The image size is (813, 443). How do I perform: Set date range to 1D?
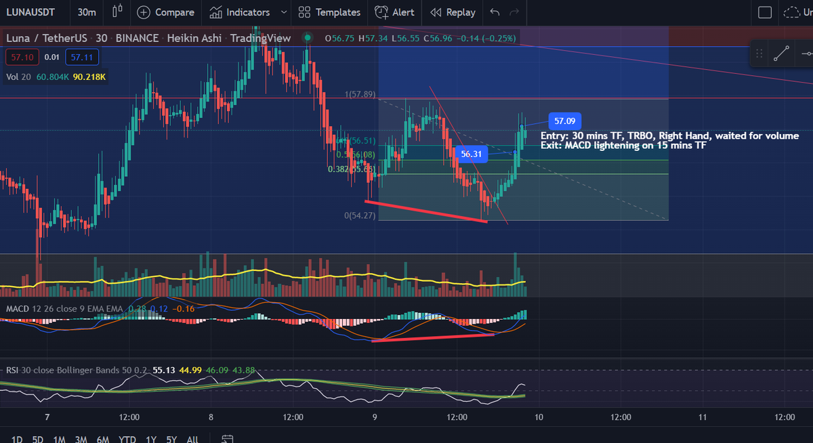[x=16, y=439]
